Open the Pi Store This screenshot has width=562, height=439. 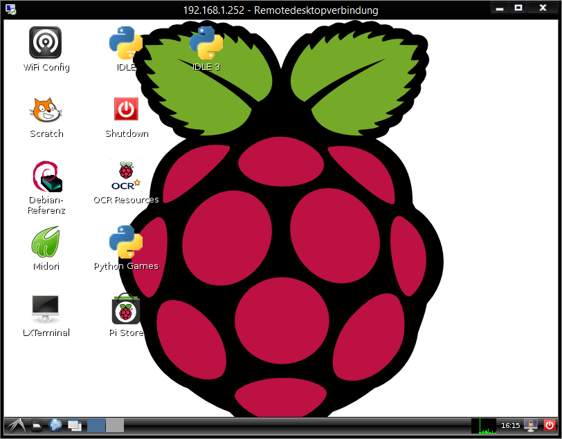[x=126, y=308]
